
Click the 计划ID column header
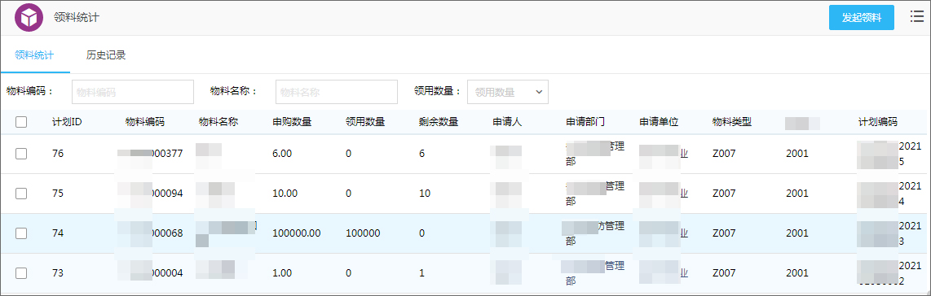click(x=67, y=122)
